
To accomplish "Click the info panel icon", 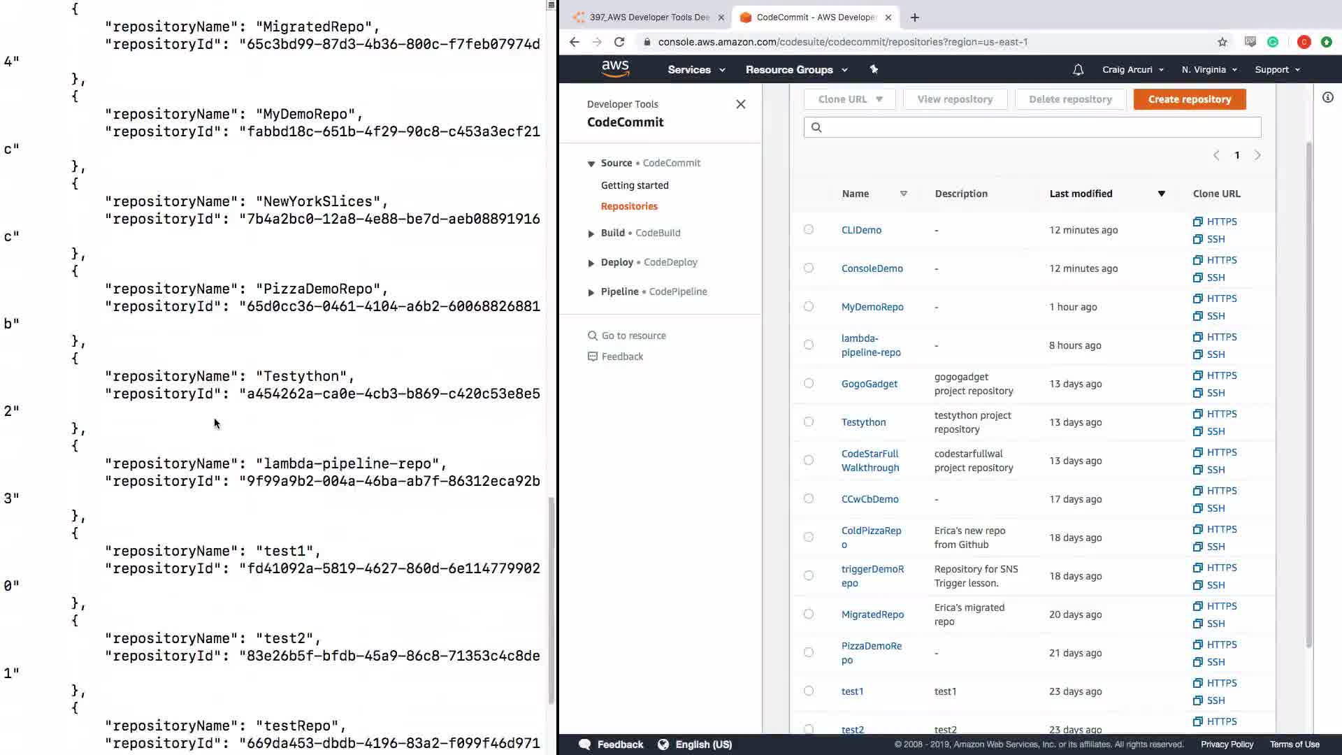I will (1327, 98).
